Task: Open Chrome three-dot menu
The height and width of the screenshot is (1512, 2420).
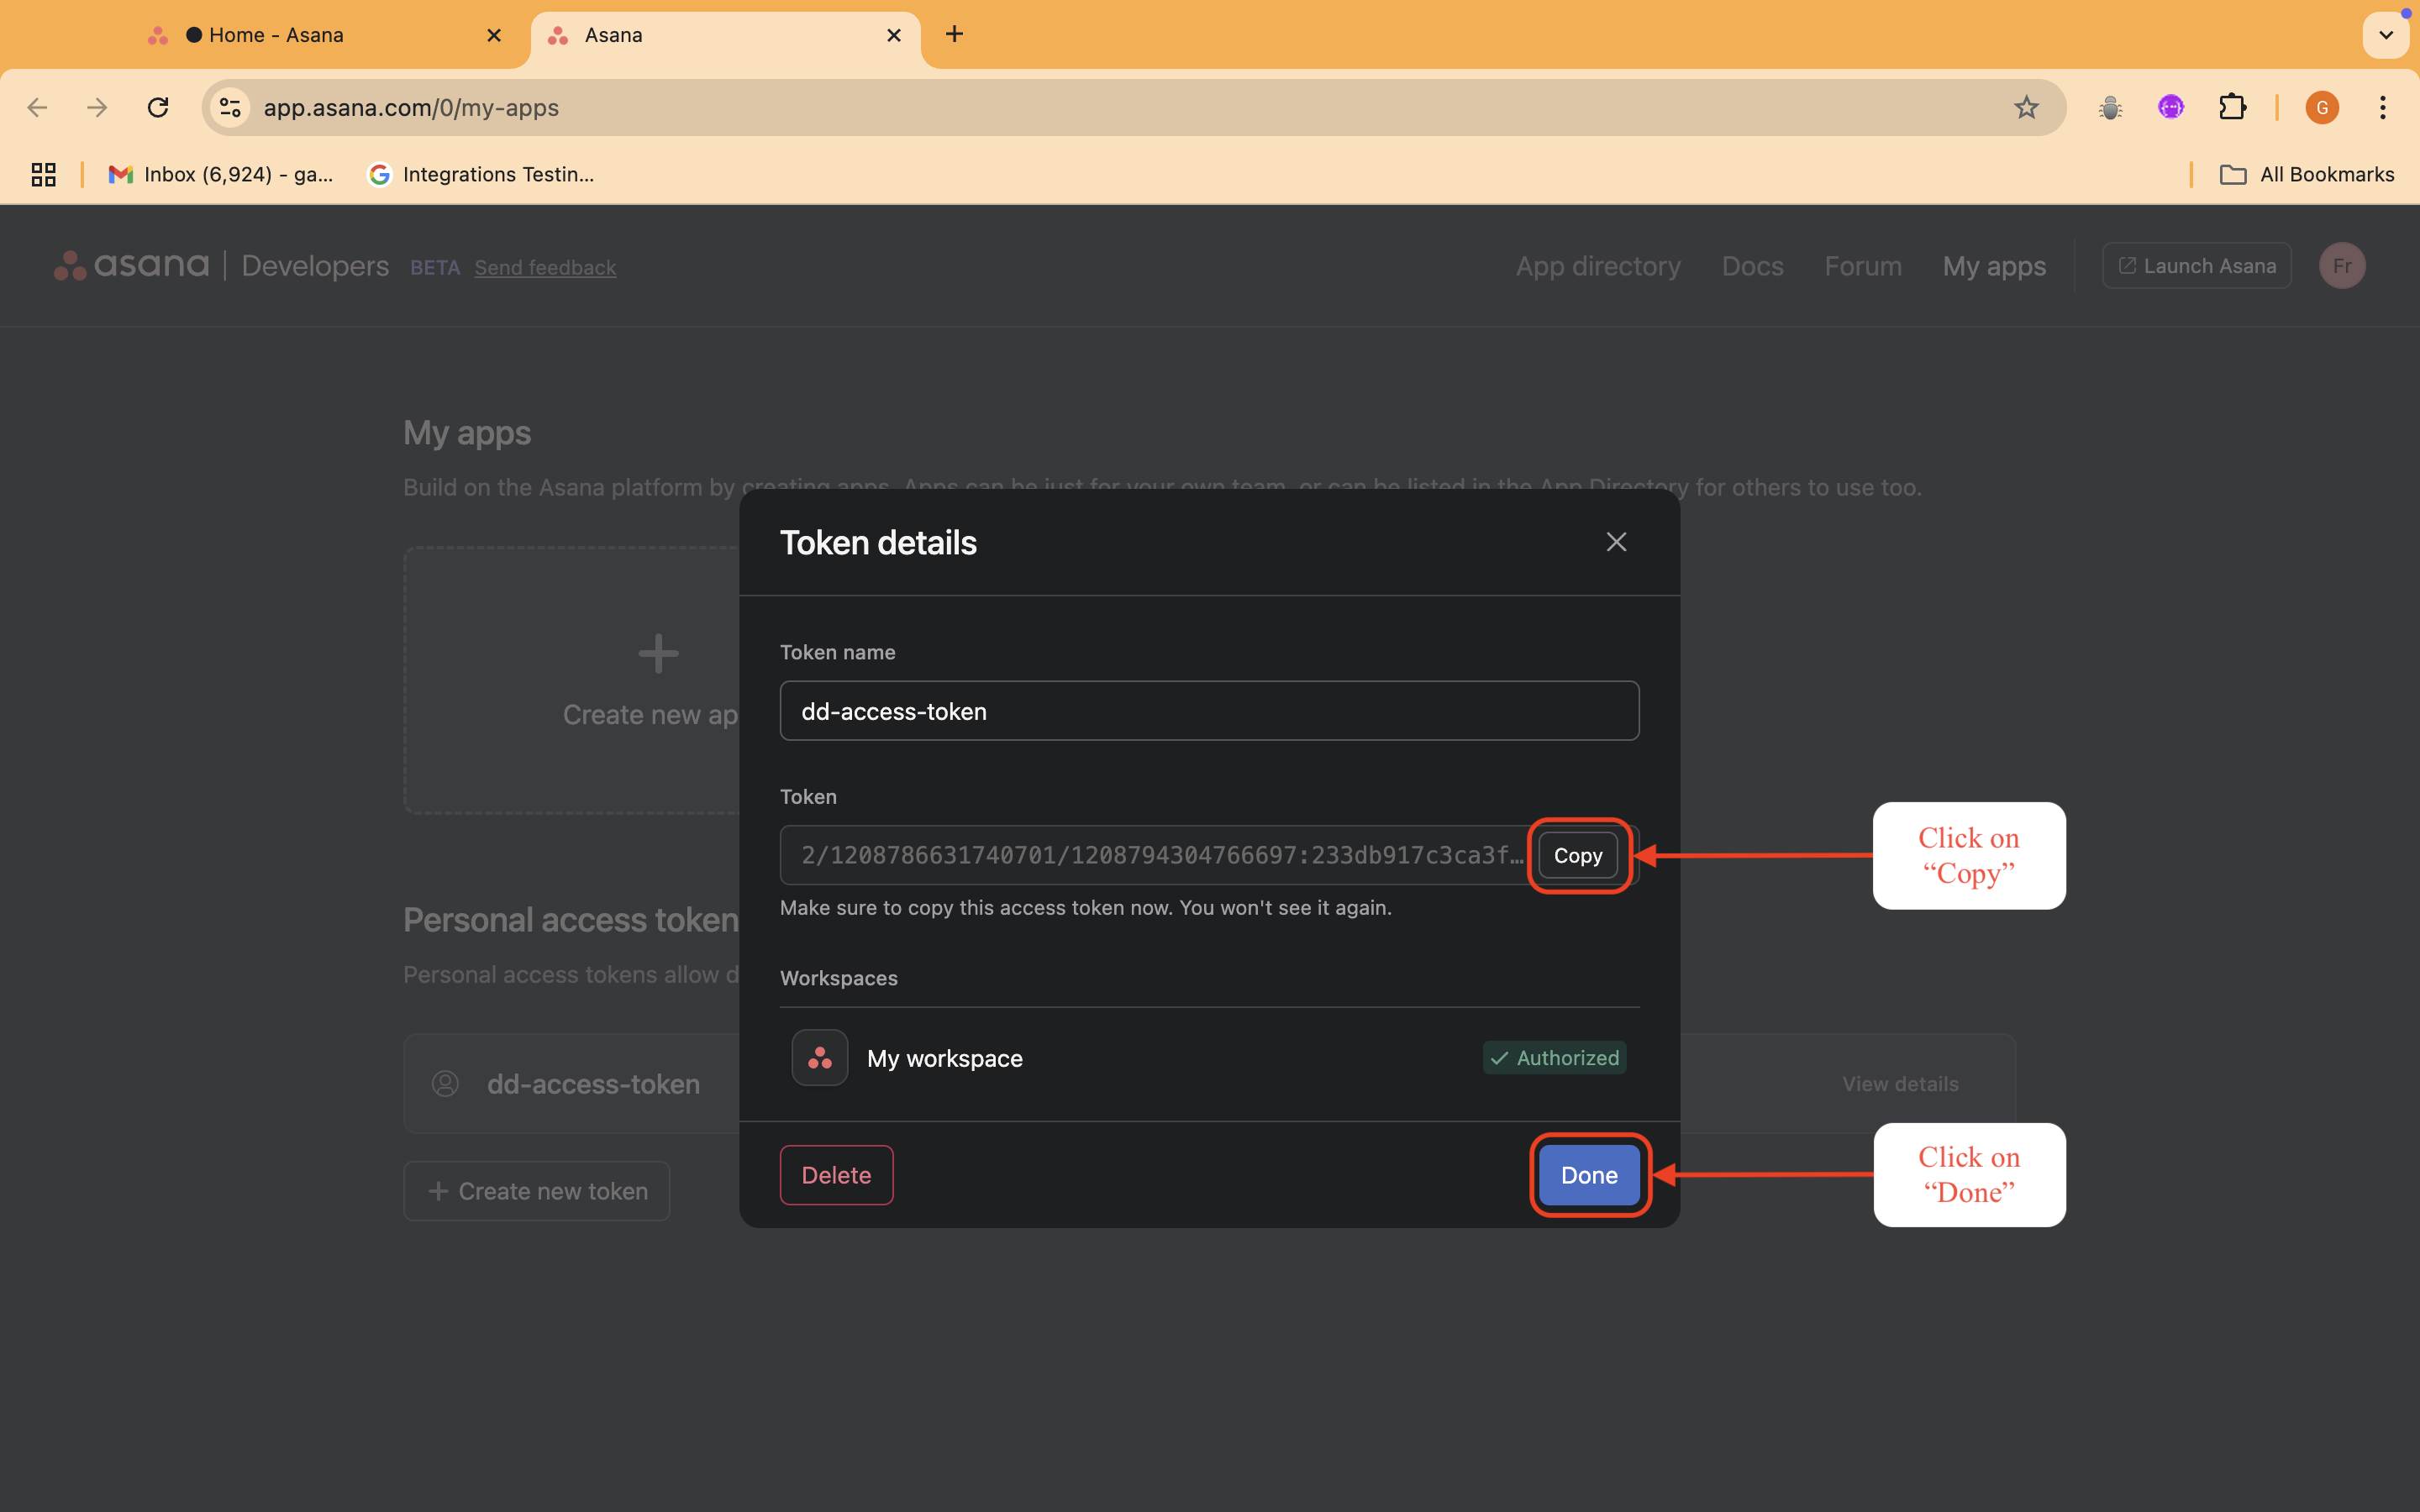Action: (2382, 107)
